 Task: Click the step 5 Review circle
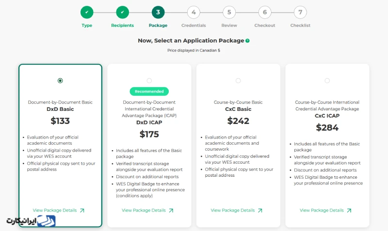(x=229, y=13)
